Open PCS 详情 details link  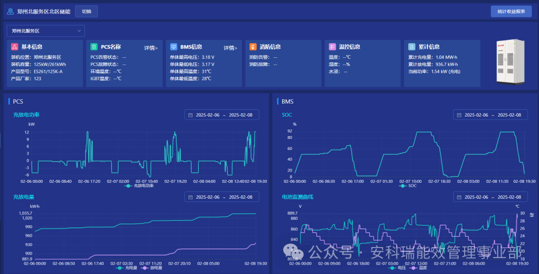coord(151,48)
